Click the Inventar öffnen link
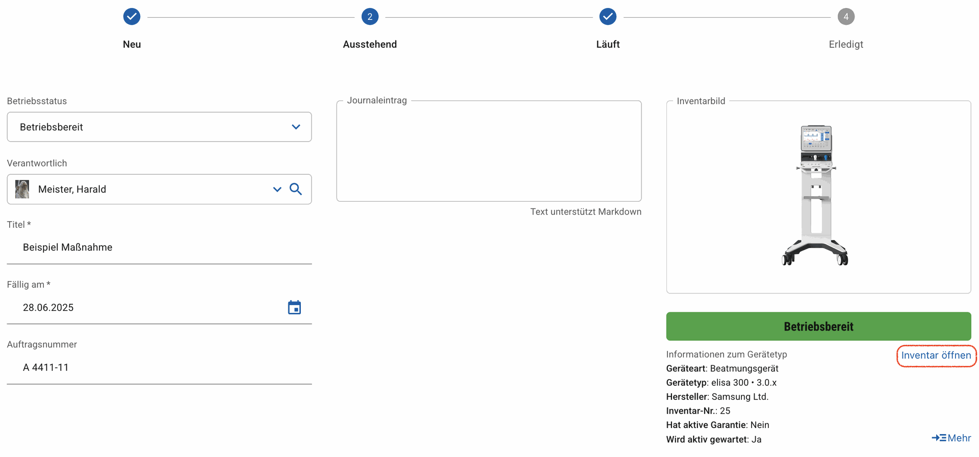 [x=936, y=355]
